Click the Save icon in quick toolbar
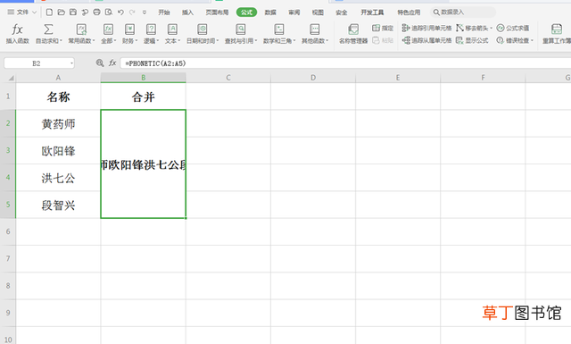This screenshot has height=344, width=571. pyautogui.click(x=73, y=13)
